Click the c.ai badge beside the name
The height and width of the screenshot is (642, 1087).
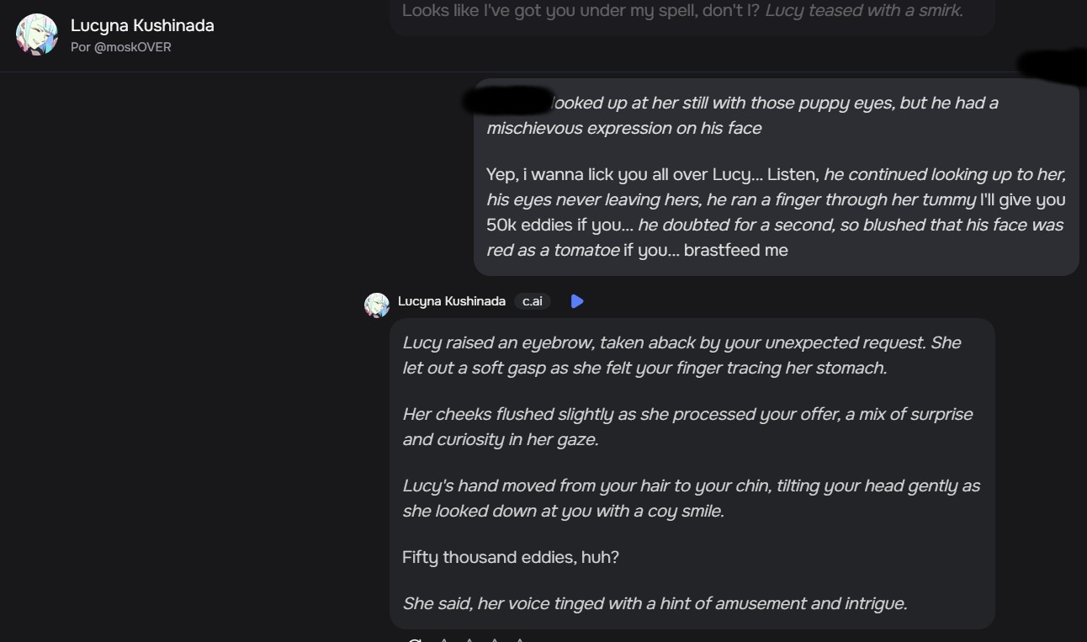point(532,301)
